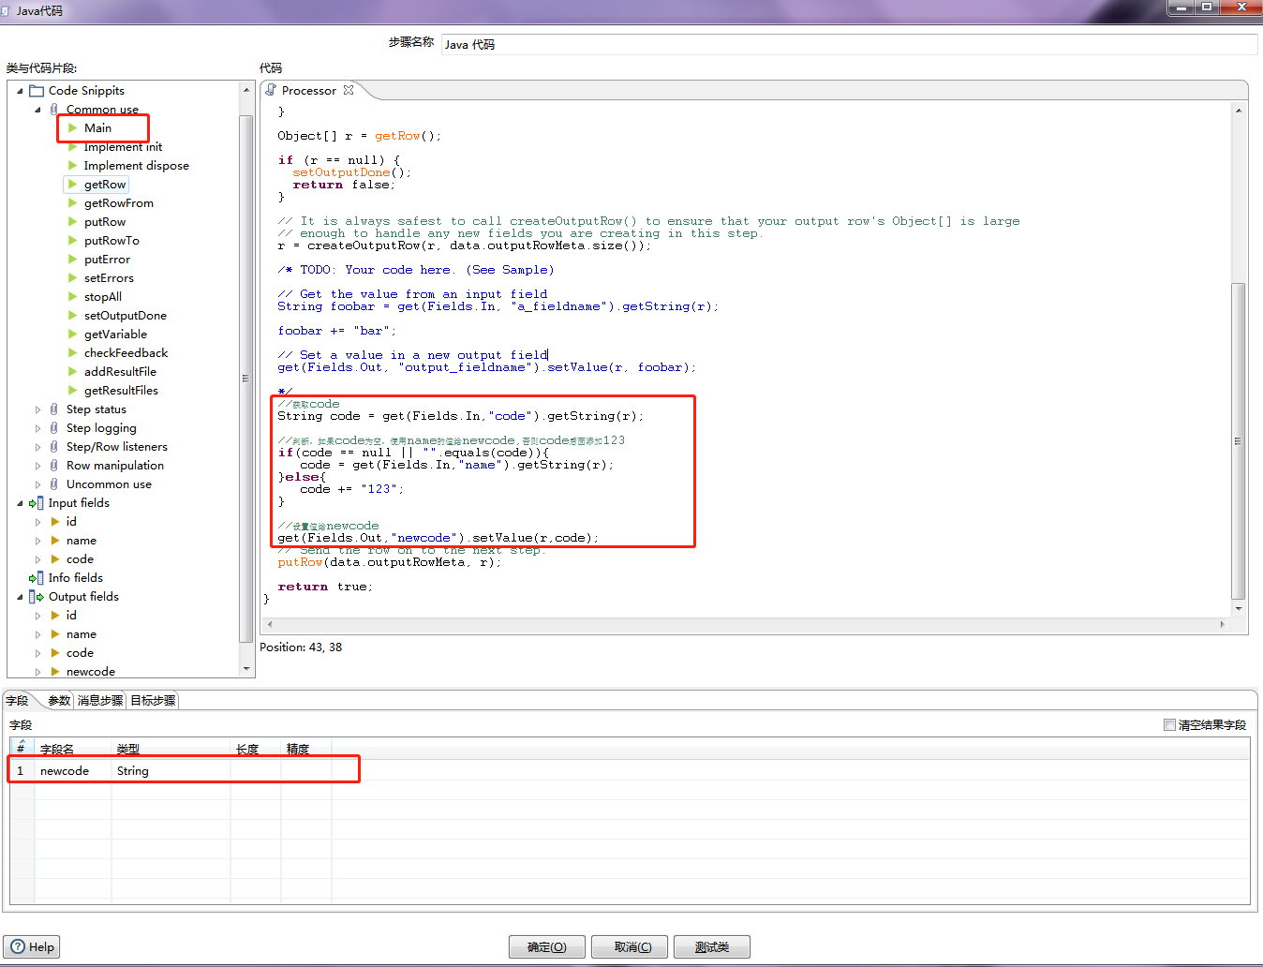Click the 类型 column header

(171, 749)
